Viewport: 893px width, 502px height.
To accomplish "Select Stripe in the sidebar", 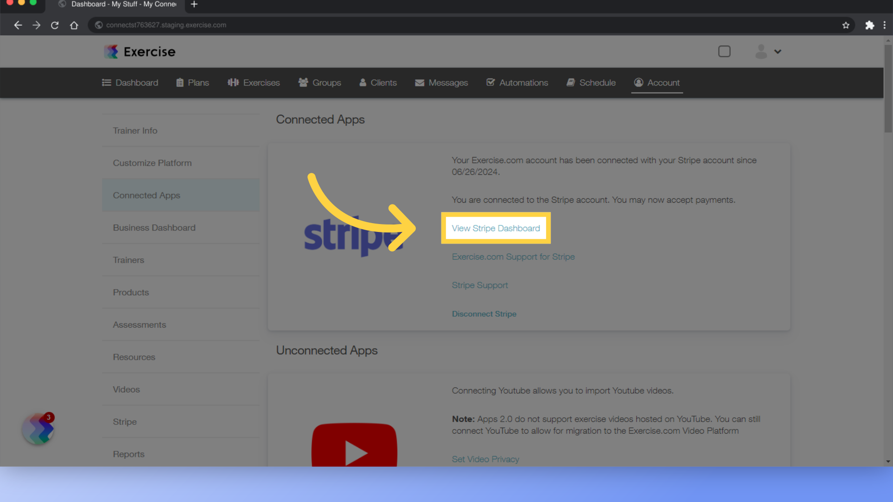I will [181, 422].
